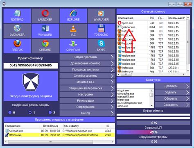Viewport: 194px width, 148px height.
Task: Select mDNSResponder.exe in threat list
Action: (x=130, y=103)
